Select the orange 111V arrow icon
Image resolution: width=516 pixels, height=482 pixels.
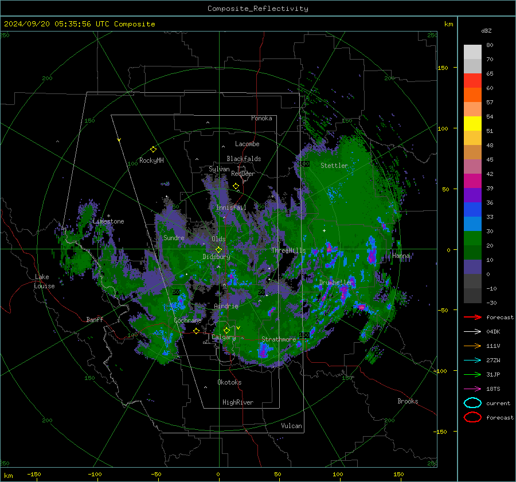472,346
